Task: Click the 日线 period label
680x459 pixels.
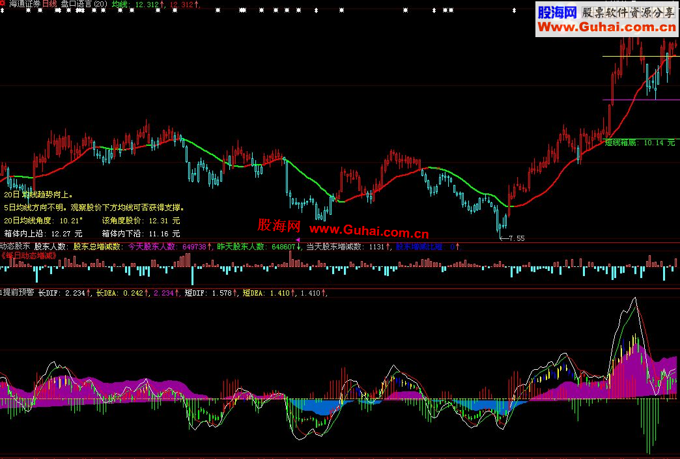Action: point(50,5)
